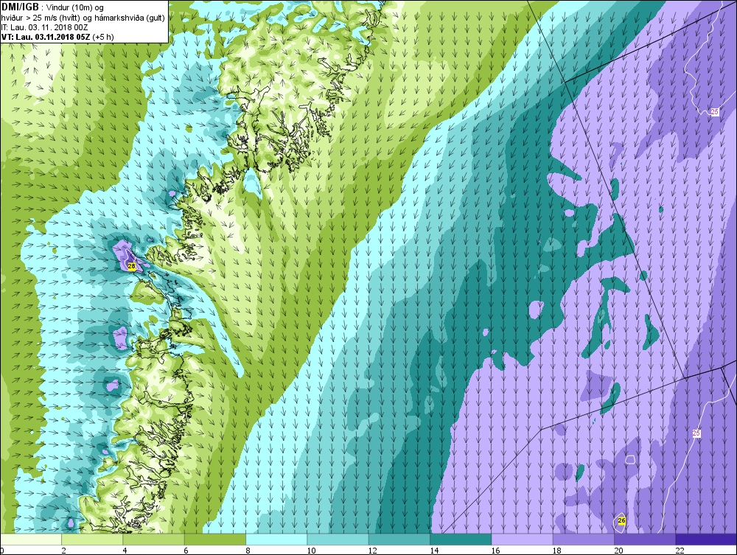Click the legend scale number '12'

[373, 551]
